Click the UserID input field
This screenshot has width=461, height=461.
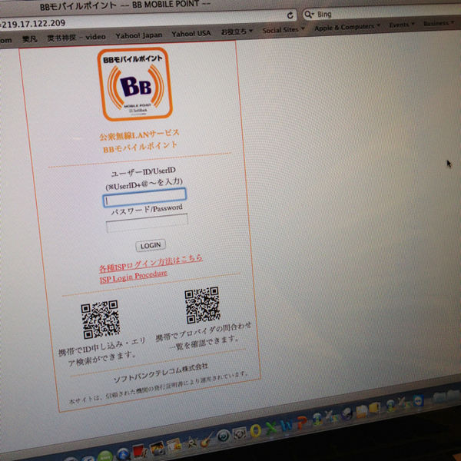coord(144,197)
